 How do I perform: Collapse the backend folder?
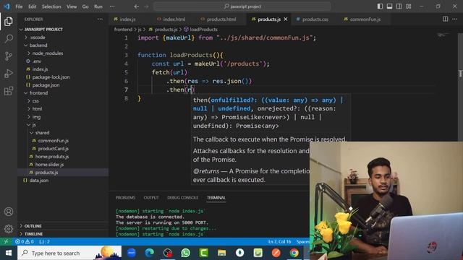pyautogui.click(x=63, y=45)
